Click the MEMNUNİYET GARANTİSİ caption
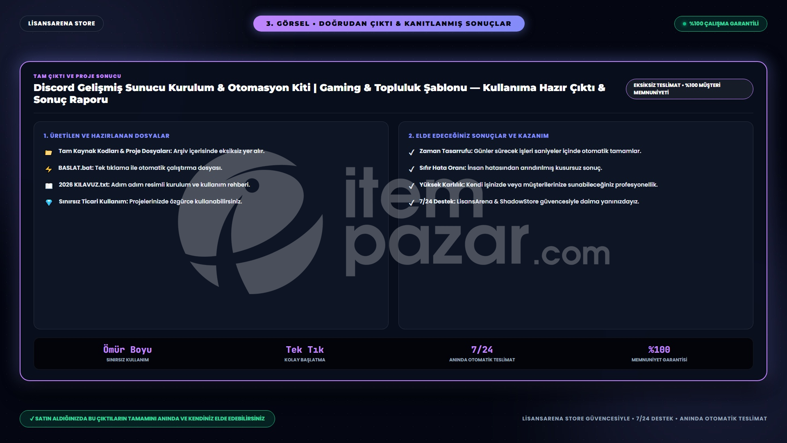Viewport: 787px width, 443px height. click(x=659, y=360)
